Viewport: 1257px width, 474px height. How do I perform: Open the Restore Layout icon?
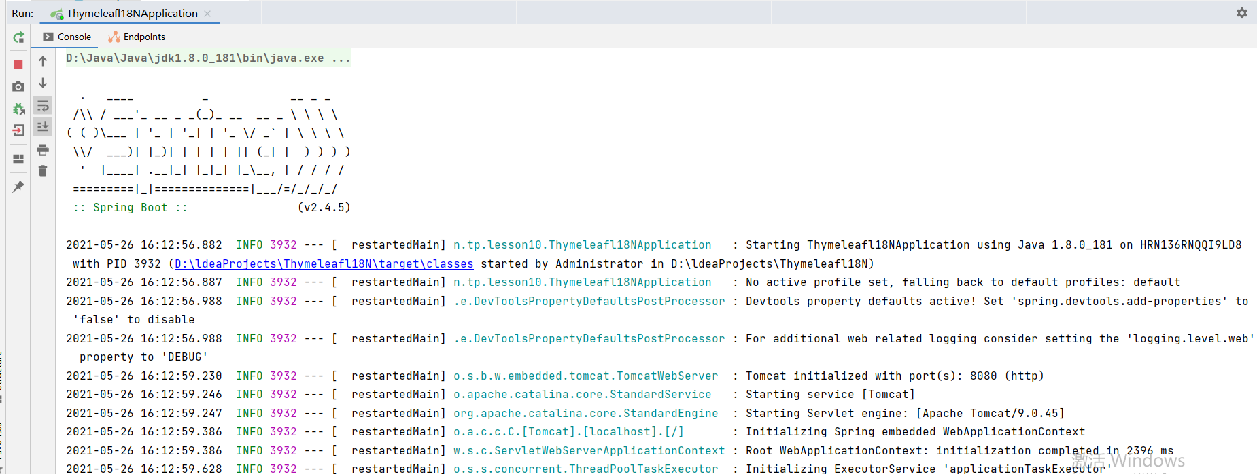click(x=18, y=159)
